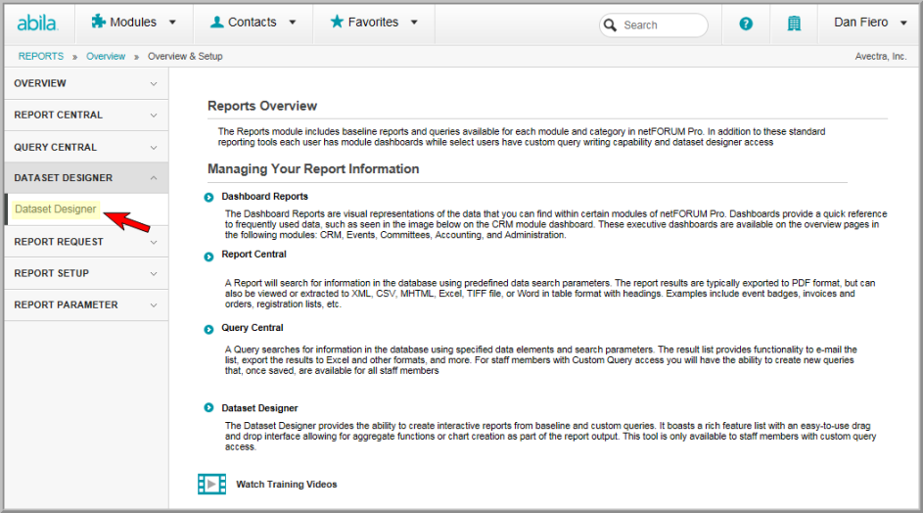This screenshot has width=923, height=513.
Task: Open the Dan Fiero user dropdown arrow
Action: 903,23
